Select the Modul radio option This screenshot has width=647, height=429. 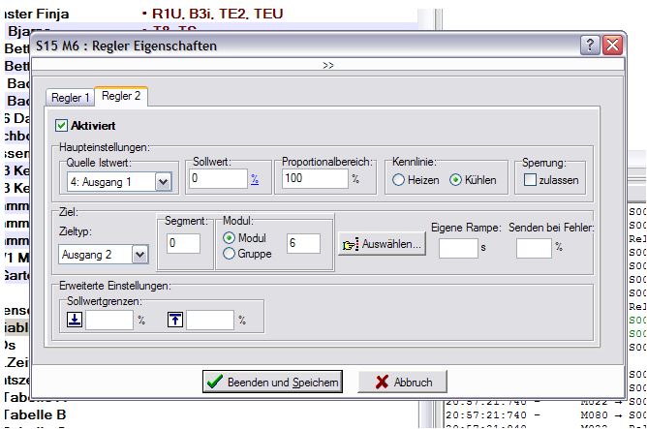pos(229,238)
